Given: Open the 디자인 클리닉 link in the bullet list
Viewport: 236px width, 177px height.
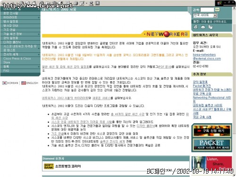Looking at the screenshot, I should [x=146, y=126].
